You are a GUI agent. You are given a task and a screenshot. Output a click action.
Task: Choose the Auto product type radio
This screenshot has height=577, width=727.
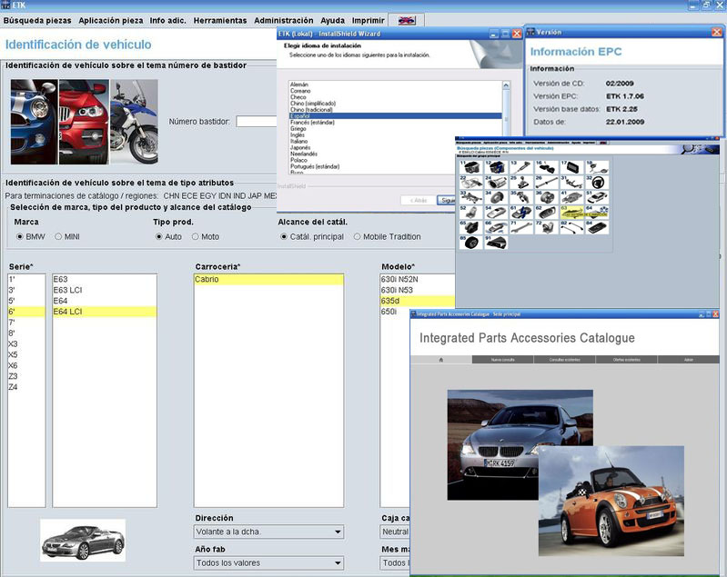tap(158, 236)
